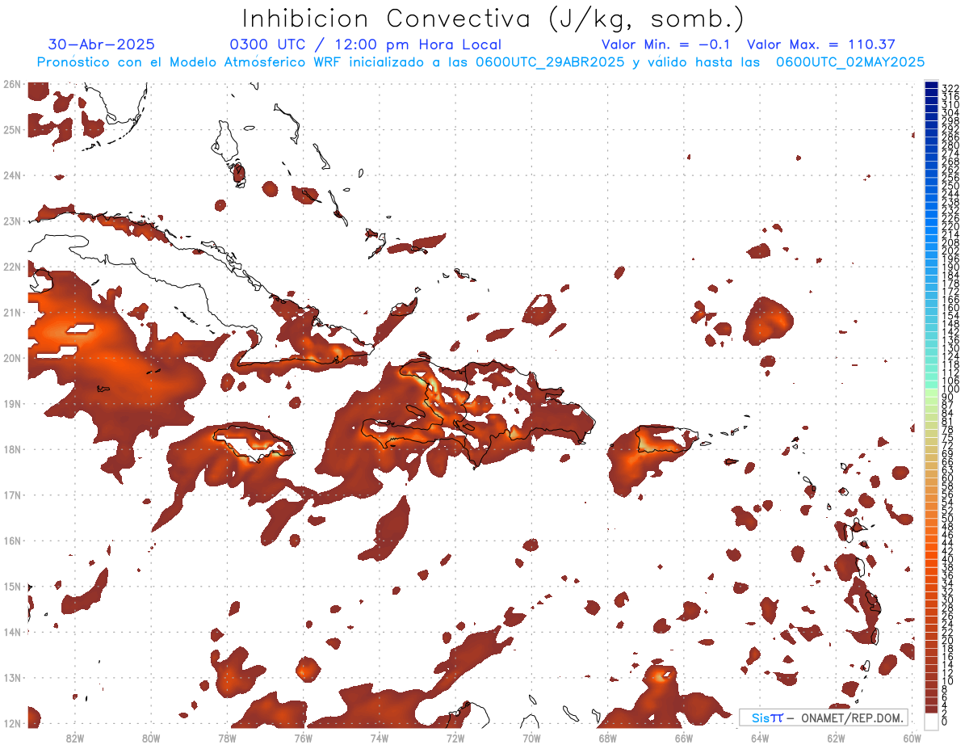
Task: Click the color bar value '220'
Action: click(950, 226)
